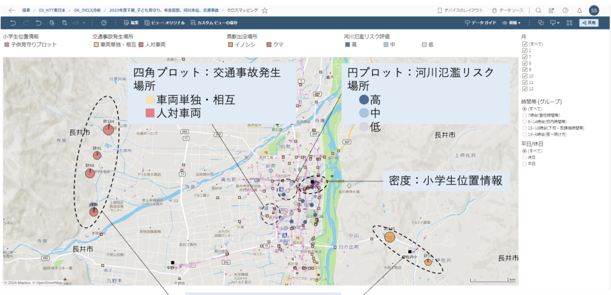This screenshot has height=295, width=611.
Task: Select 7時台(登校時間帯) time option
Action: [x=524, y=115]
